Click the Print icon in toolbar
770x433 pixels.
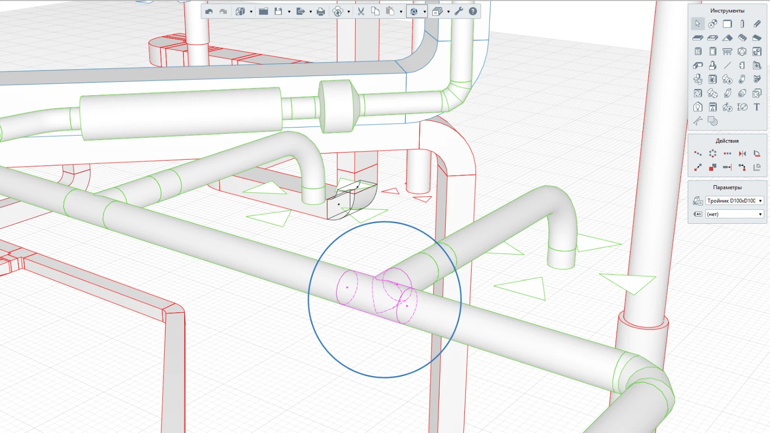(321, 12)
